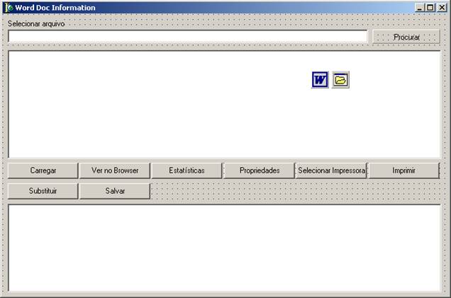The image size is (451, 298).
Task: Open document with Ver no Browser
Action: pos(115,171)
